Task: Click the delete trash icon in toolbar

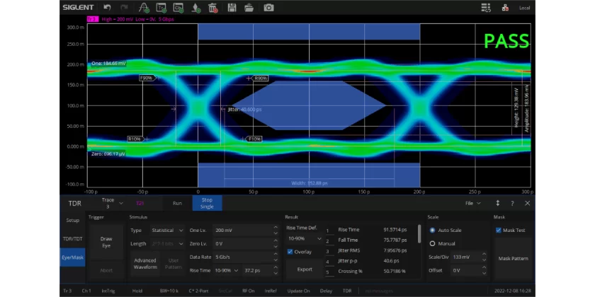Action: (213, 8)
